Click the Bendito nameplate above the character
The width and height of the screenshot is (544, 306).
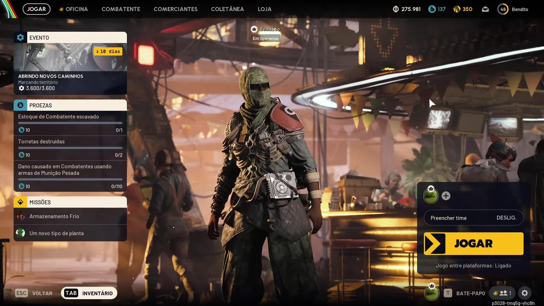(266, 29)
